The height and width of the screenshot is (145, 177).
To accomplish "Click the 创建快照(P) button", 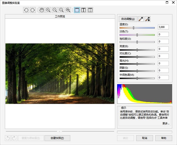I will pyautogui.click(x=57, y=138).
